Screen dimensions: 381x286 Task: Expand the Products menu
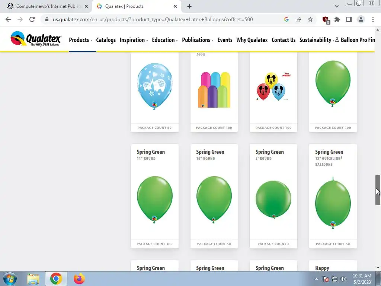(80, 40)
